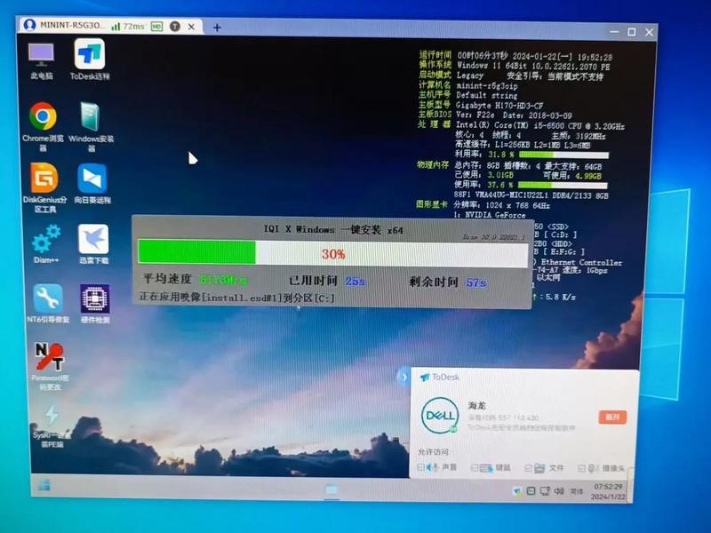Click the volume speaker tray icon
Viewport: 711px width, 533px height.
pos(559,491)
